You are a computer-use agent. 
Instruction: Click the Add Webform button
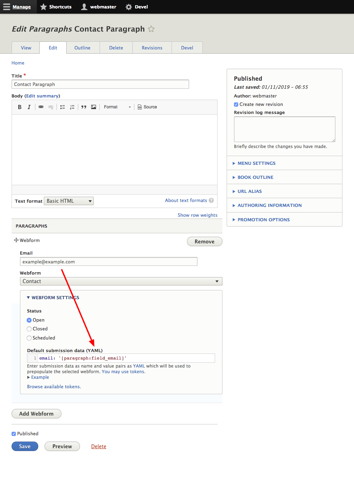(x=36, y=414)
